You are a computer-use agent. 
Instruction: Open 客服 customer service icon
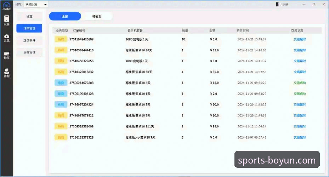click(x=6, y=73)
